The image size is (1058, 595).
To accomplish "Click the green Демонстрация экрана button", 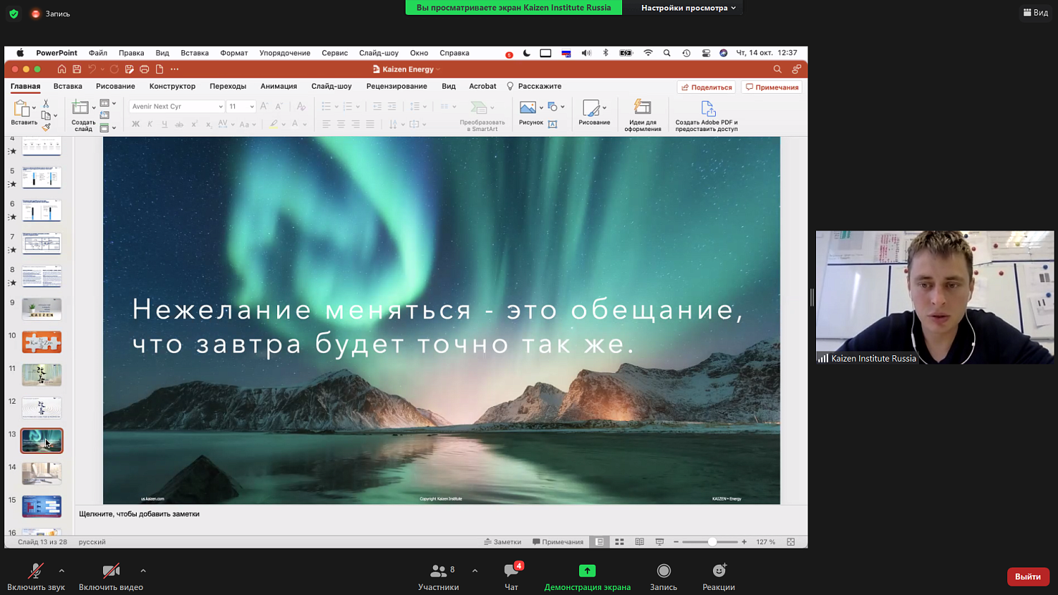I will pos(588,576).
